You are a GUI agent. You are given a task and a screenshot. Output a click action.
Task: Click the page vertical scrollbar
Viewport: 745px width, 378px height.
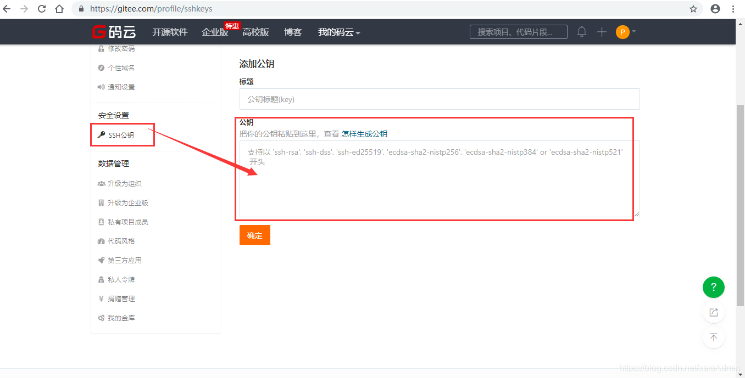[x=740, y=205]
